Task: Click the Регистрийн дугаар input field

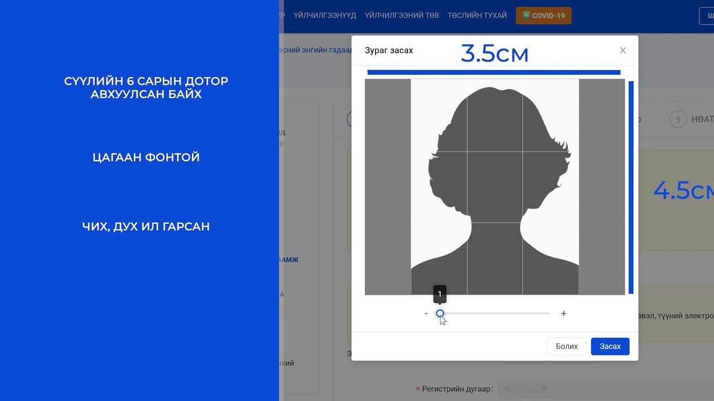Action: point(605,389)
